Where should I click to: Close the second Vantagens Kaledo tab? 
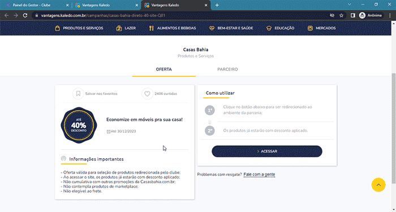click(137, 5)
